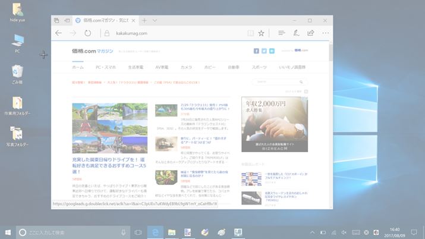Click the Share icon in Edge toolbar

tap(310, 33)
